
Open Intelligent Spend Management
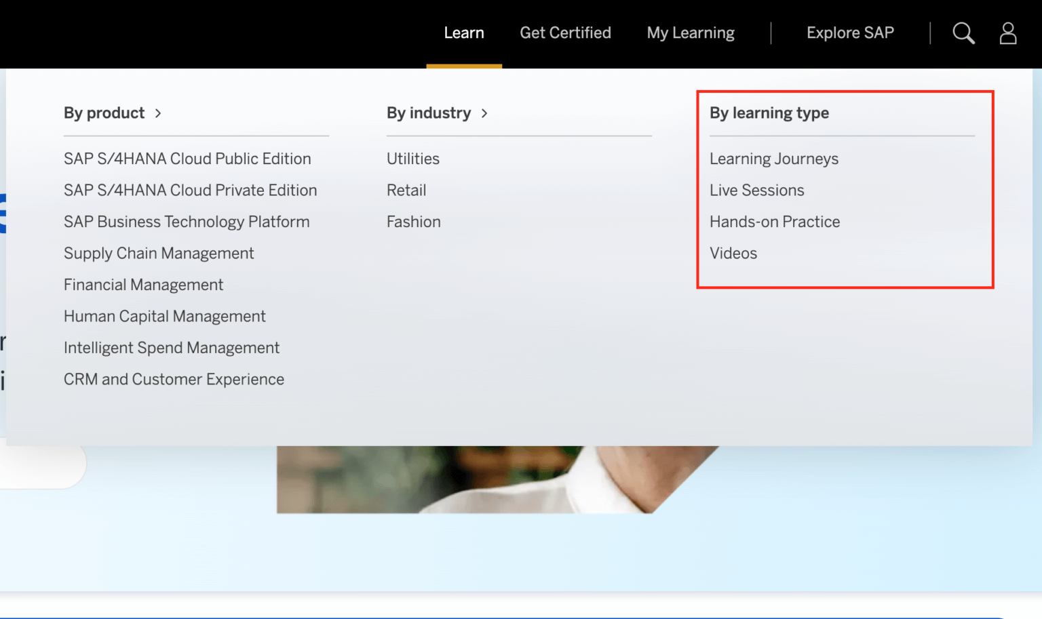pos(172,348)
